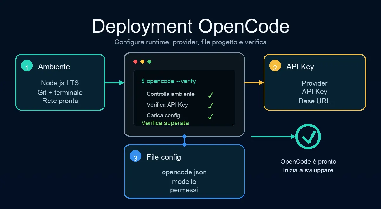
Task: Click the 'File config' card heading
Action: [x=164, y=157]
